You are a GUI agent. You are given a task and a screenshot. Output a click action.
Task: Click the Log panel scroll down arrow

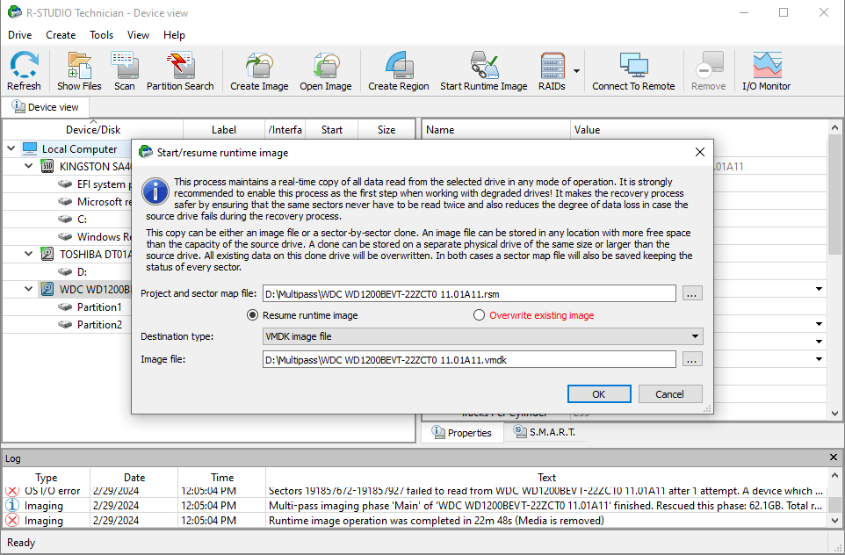(x=834, y=521)
